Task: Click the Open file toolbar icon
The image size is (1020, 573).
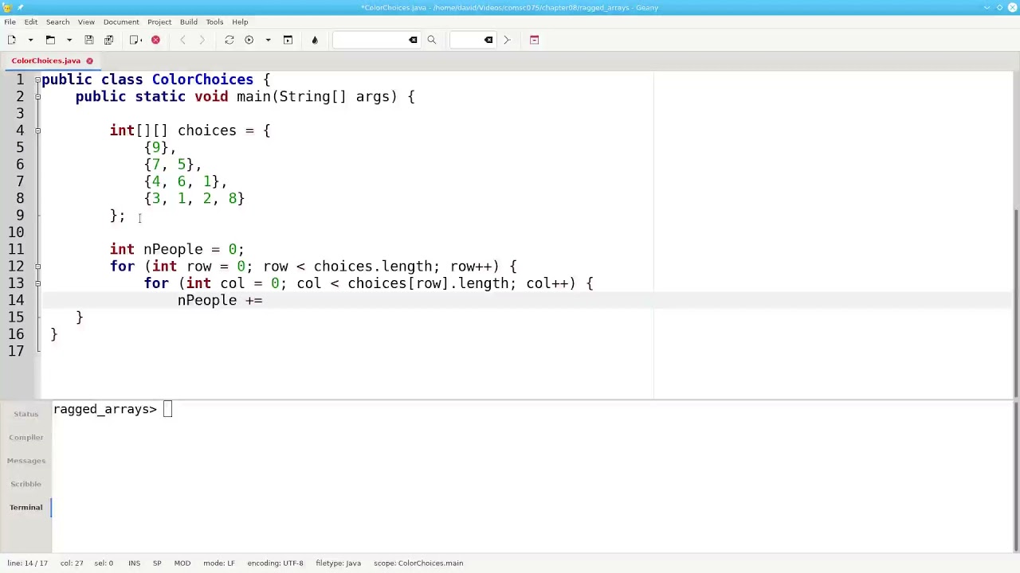Action: click(50, 40)
